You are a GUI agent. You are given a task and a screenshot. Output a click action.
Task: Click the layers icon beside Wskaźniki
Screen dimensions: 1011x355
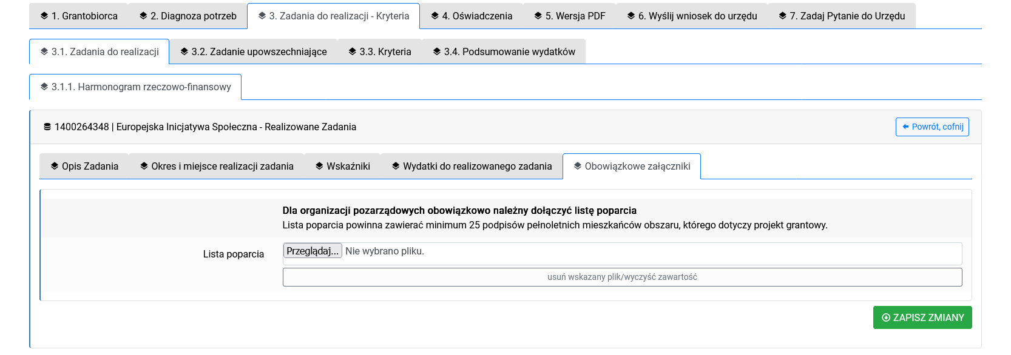pos(319,166)
